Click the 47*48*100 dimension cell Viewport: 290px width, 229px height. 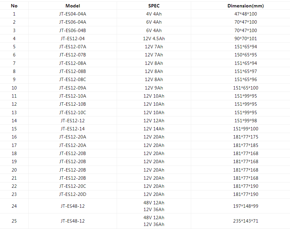click(x=245, y=14)
